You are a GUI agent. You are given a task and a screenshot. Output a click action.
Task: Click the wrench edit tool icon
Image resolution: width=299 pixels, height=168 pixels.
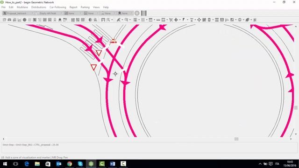tap(119, 20)
